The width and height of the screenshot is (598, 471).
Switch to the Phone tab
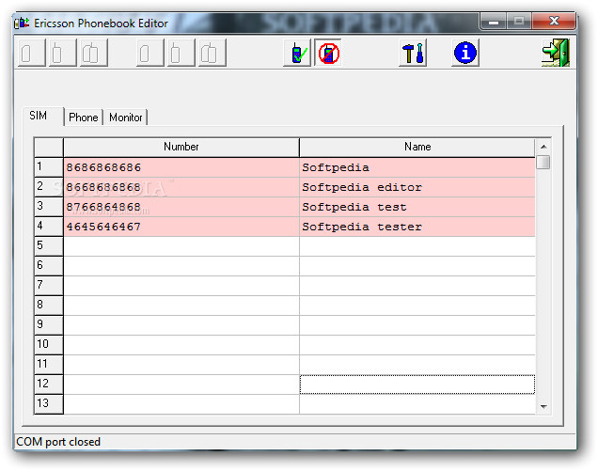pyautogui.click(x=84, y=118)
